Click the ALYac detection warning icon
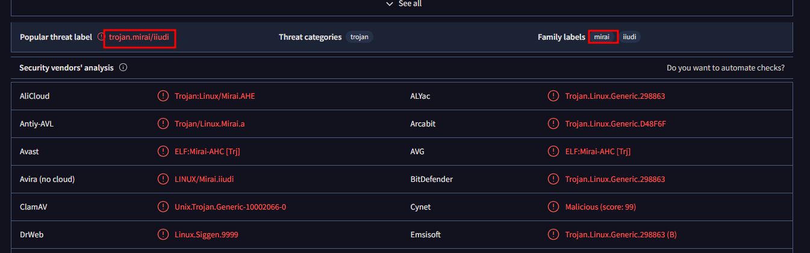810x253 pixels. (x=553, y=96)
